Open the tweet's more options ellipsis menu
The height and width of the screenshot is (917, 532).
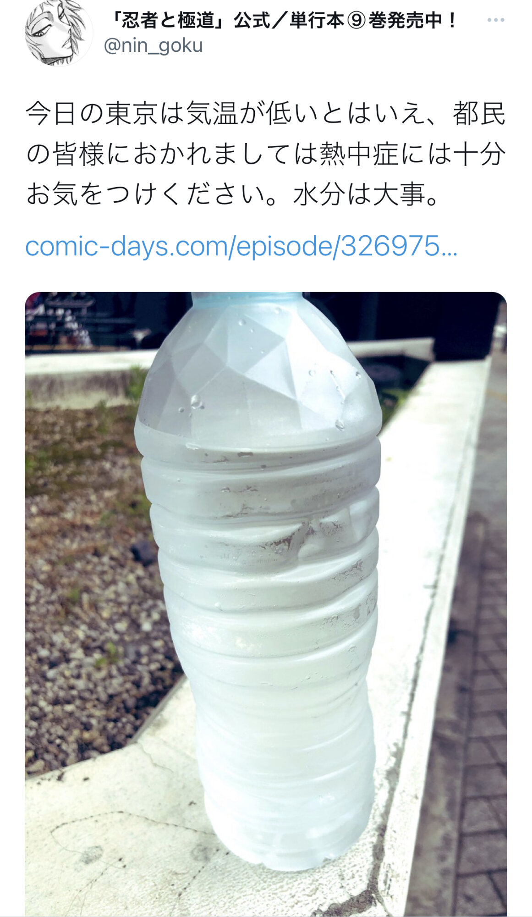tap(495, 20)
